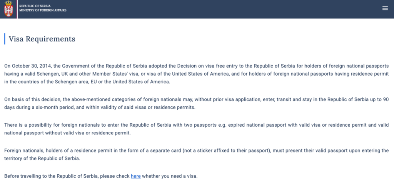The height and width of the screenshot is (182, 394).
Task: Click the "October 30, 2014" date text
Action: 29,66
